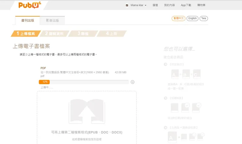Click the PDF file name text
Screen dimensions: 242x144
pos(75,74)
